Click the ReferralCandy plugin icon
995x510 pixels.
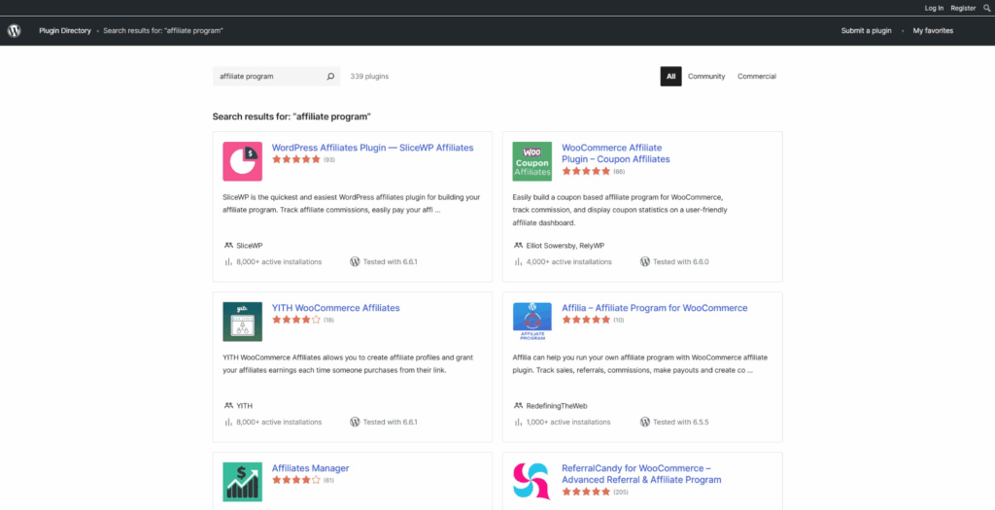coord(532,481)
